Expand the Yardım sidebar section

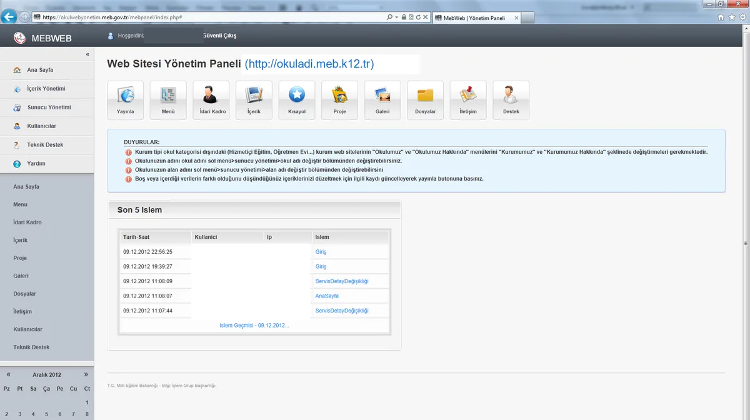pyautogui.click(x=47, y=164)
